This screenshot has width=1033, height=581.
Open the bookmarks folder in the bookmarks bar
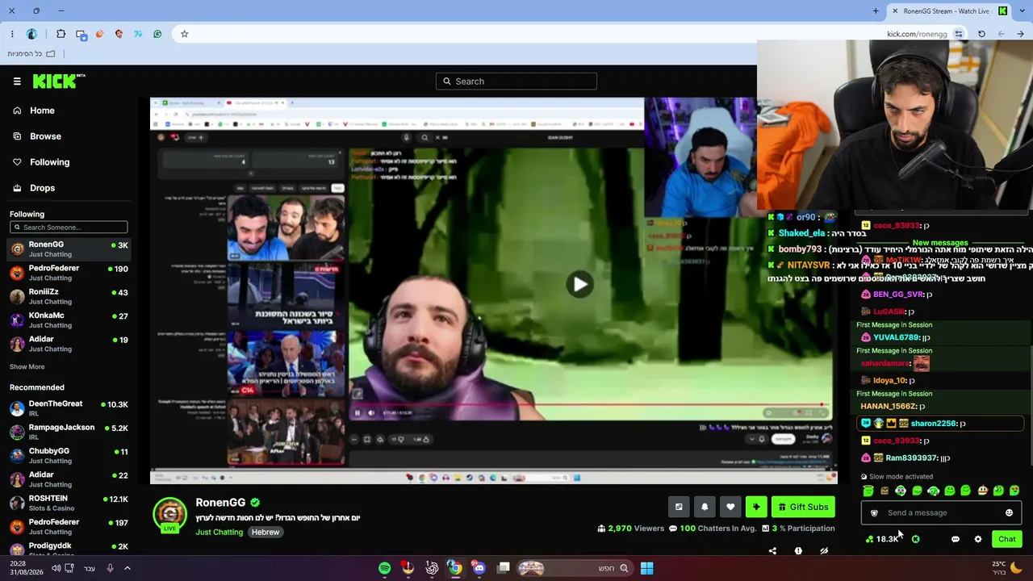coord(31,54)
